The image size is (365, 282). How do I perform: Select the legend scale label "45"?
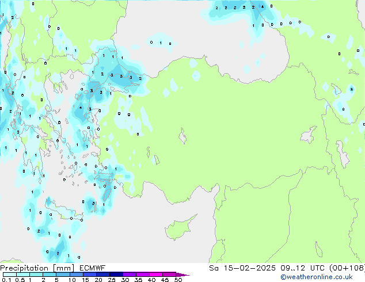[x=165, y=280]
